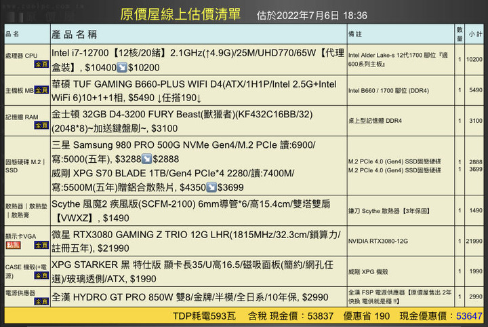Click the 備註 column header
Viewport: 488px width, 327px height.
[355, 34]
